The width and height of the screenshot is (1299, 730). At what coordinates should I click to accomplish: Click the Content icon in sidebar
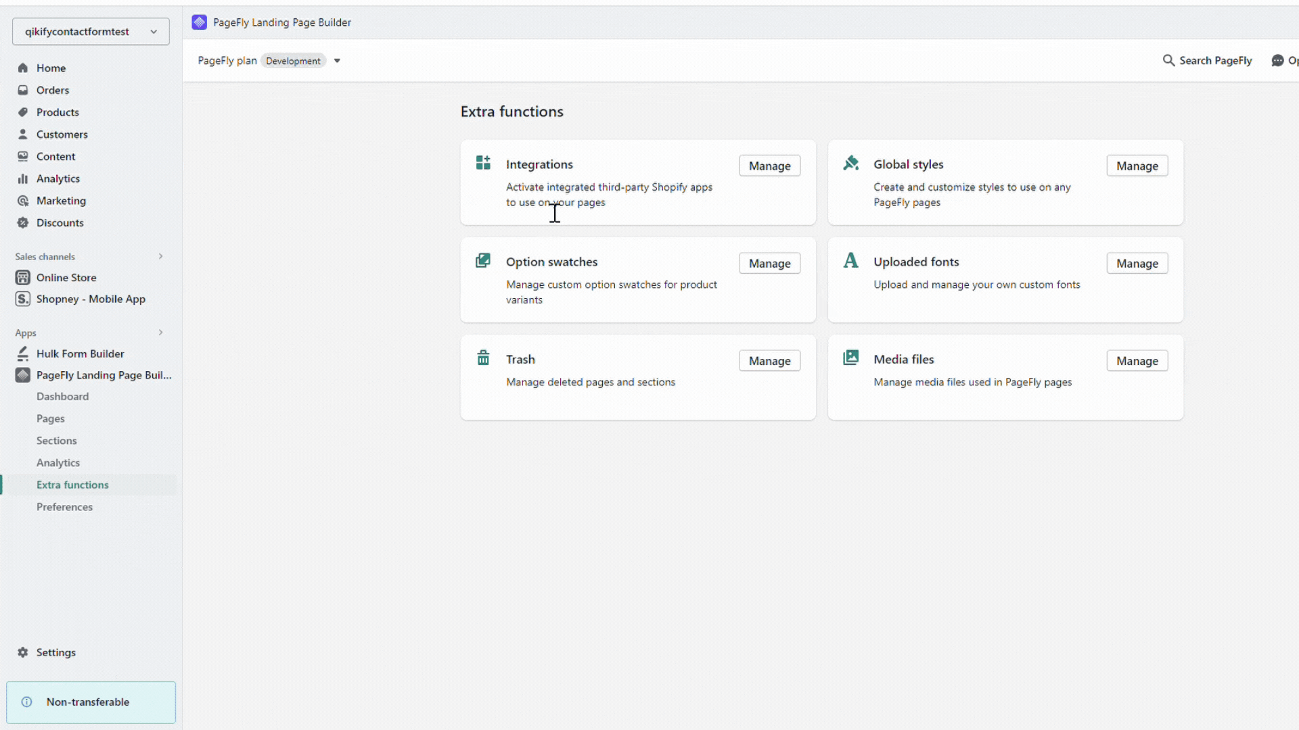click(x=23, y=157)
